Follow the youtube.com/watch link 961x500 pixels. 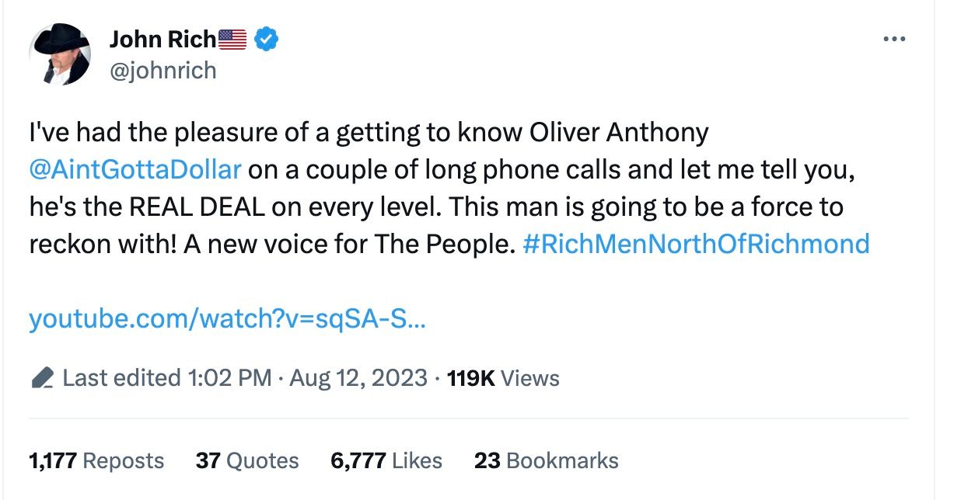click(227, 319)
